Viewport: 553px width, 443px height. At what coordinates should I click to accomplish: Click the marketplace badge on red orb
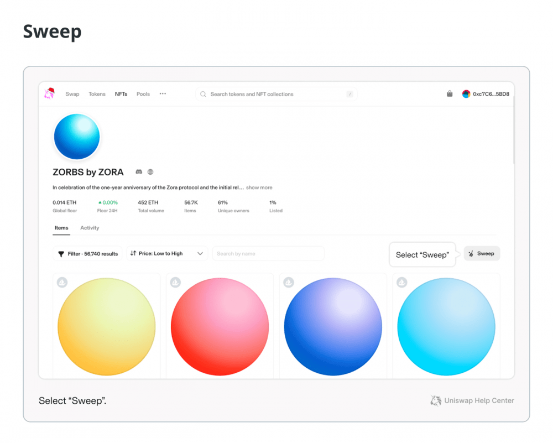[175, 282]
